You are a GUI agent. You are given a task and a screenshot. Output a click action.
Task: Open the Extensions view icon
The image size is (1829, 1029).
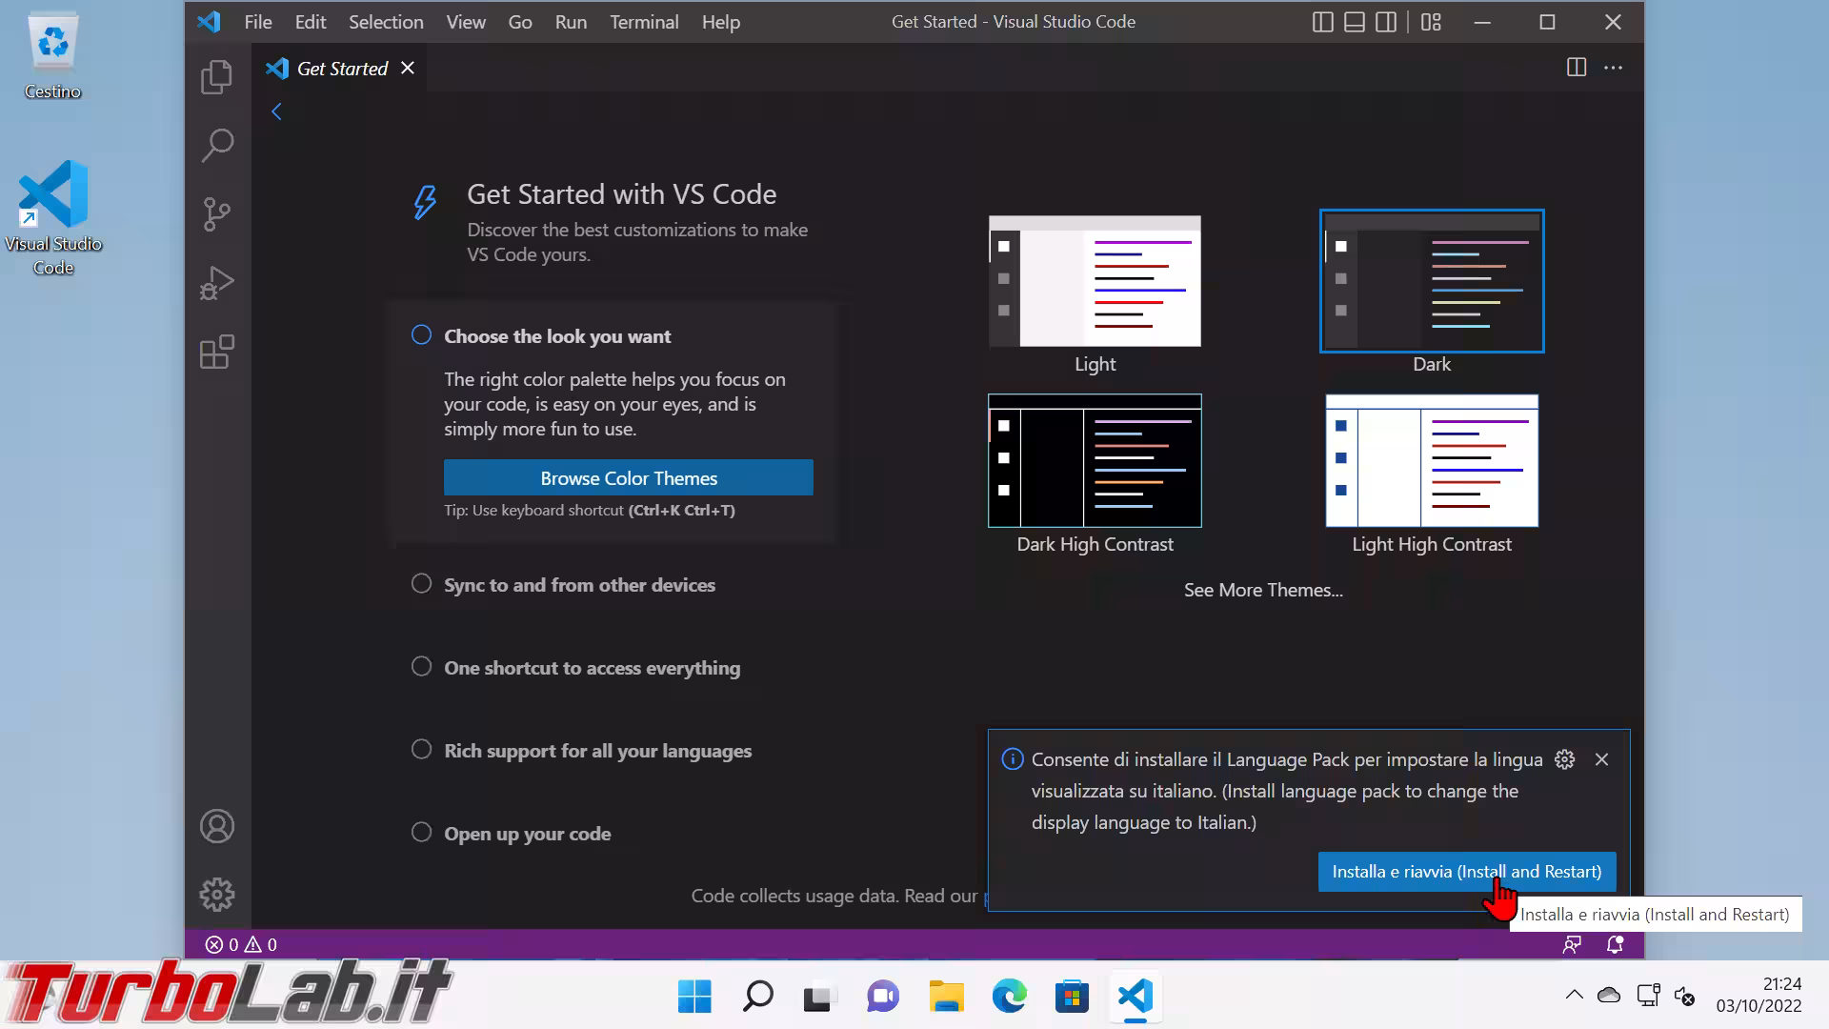tap(217, 352)
